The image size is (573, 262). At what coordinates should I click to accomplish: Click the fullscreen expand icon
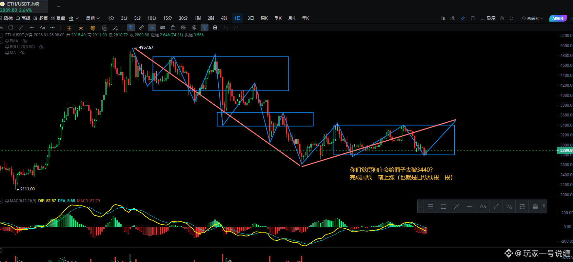[x=512, y=18]
